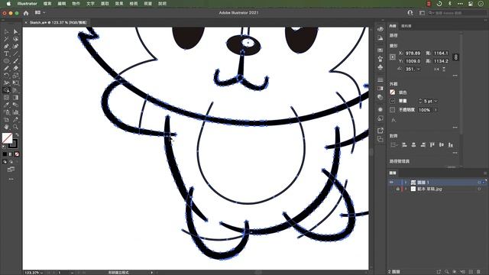Select the Eyedropper tool
This screenshot has height=275, width=489.
point(6,105)
